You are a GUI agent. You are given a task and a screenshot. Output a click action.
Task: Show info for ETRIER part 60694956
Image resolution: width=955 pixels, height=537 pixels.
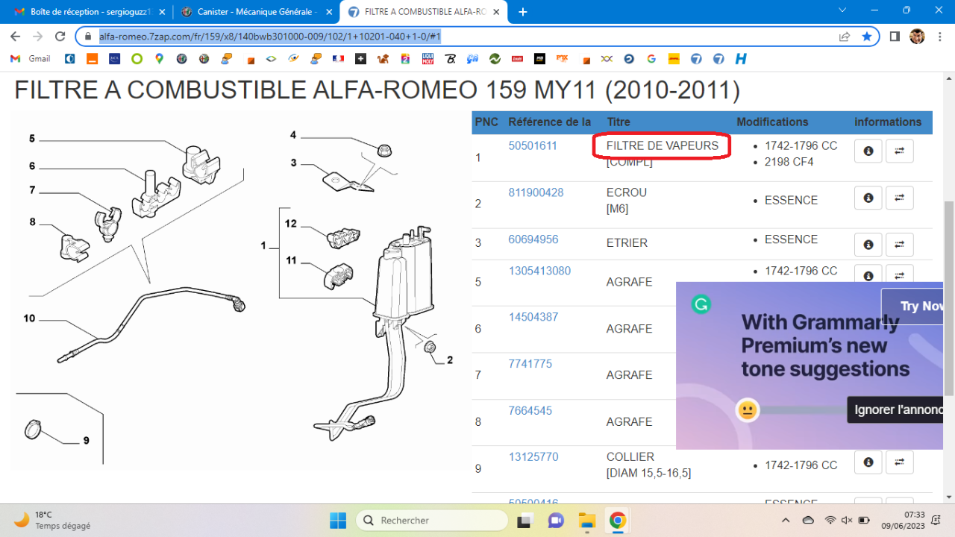pyautogui.click(x=868, y=245)
